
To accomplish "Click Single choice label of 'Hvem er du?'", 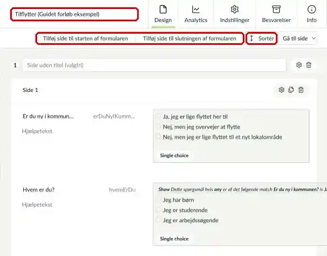I will tap(174, 239).
